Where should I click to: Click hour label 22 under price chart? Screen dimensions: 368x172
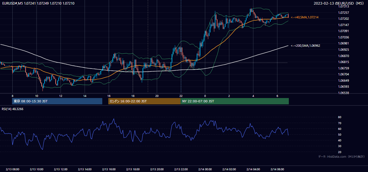(181, 96)
